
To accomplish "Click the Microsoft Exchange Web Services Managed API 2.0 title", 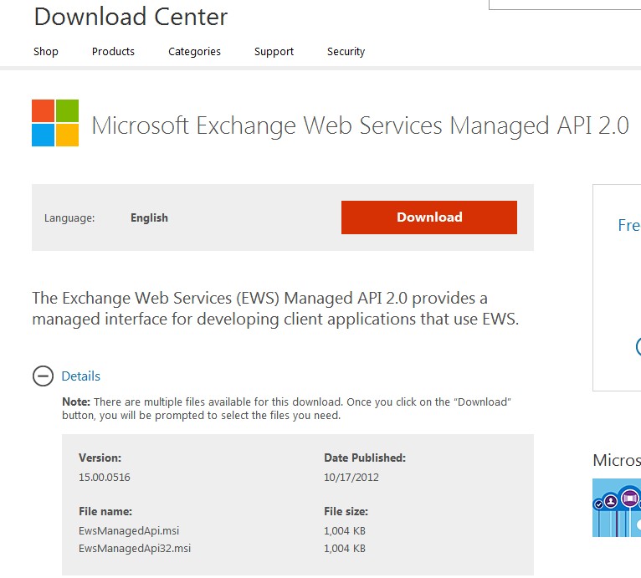I will pos(360,125).
